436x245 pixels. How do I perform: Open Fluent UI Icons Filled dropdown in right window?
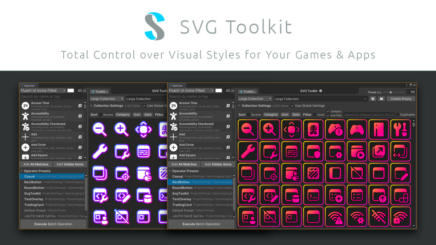pyautogui.click(x=191, y=90)
